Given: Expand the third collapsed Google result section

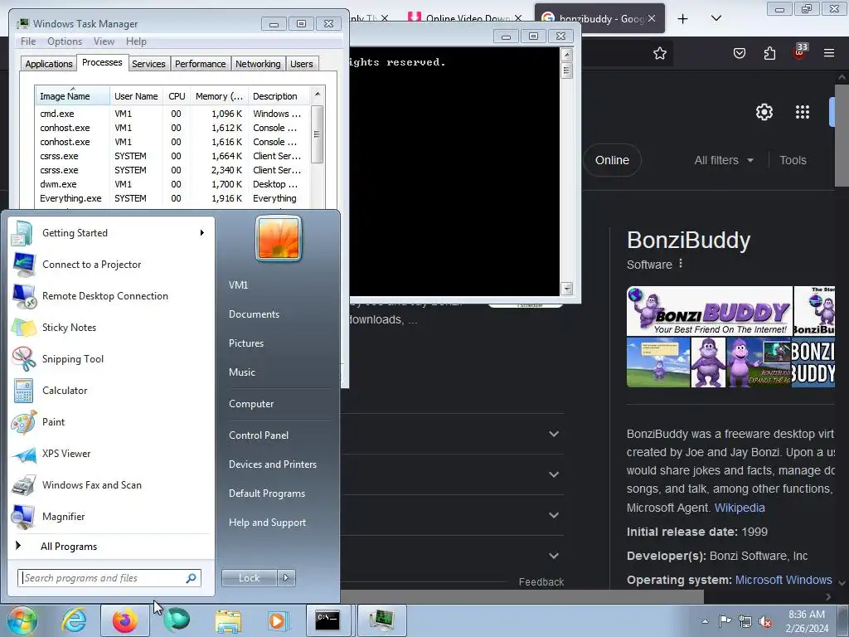Looking at the screenshot, I should coord(554,515).
